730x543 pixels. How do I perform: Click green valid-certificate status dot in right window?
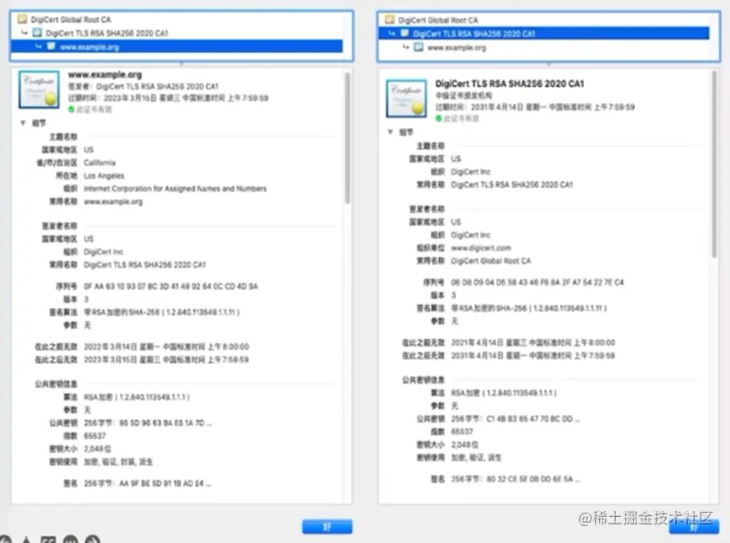[x=439, y=119]
